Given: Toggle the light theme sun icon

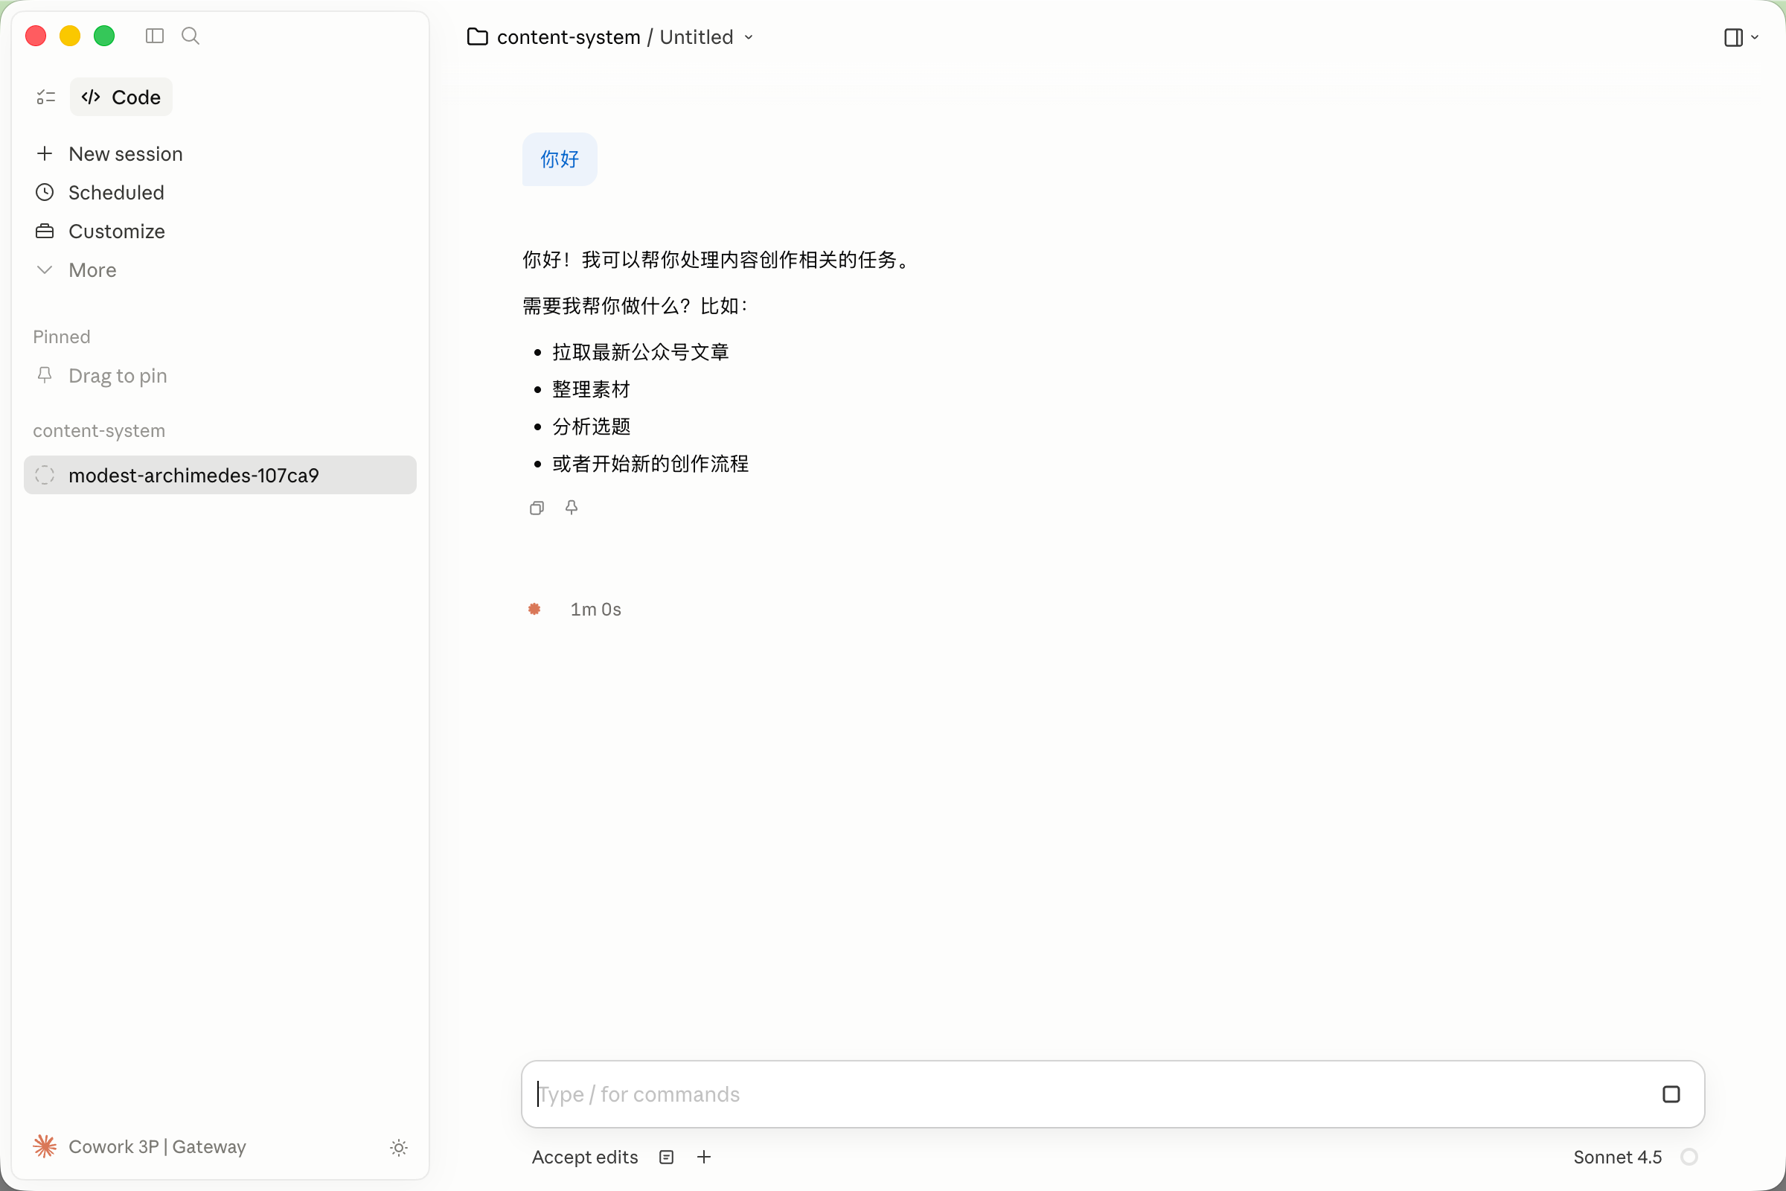Looking at the screenshot, I should pyautogui.click(x=399, y=1148).
